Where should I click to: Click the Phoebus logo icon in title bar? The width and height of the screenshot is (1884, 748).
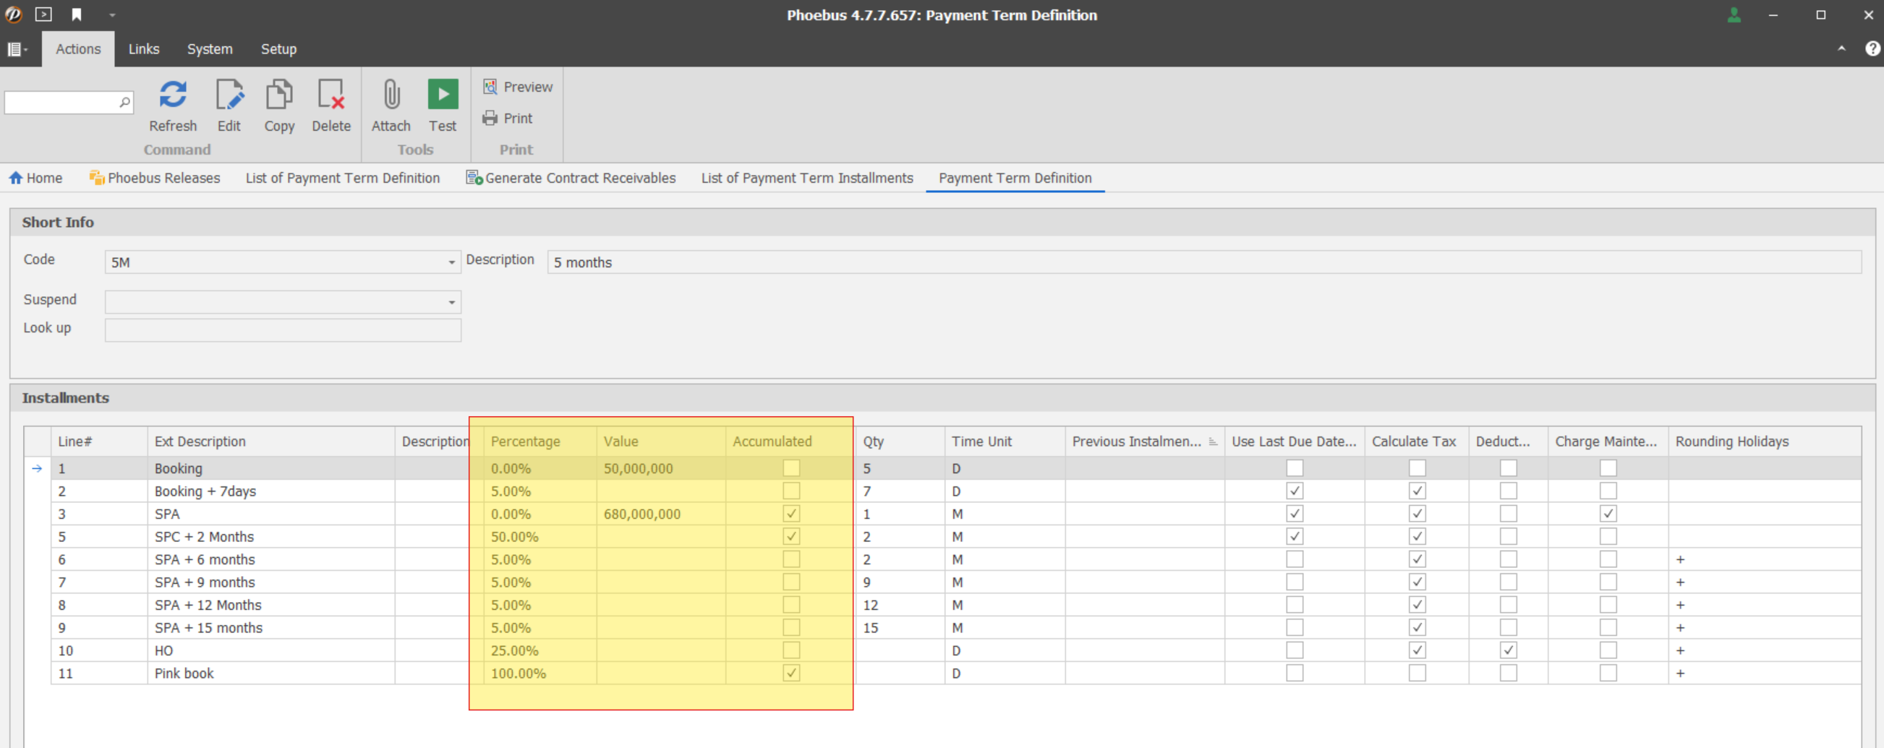point(13,14)
